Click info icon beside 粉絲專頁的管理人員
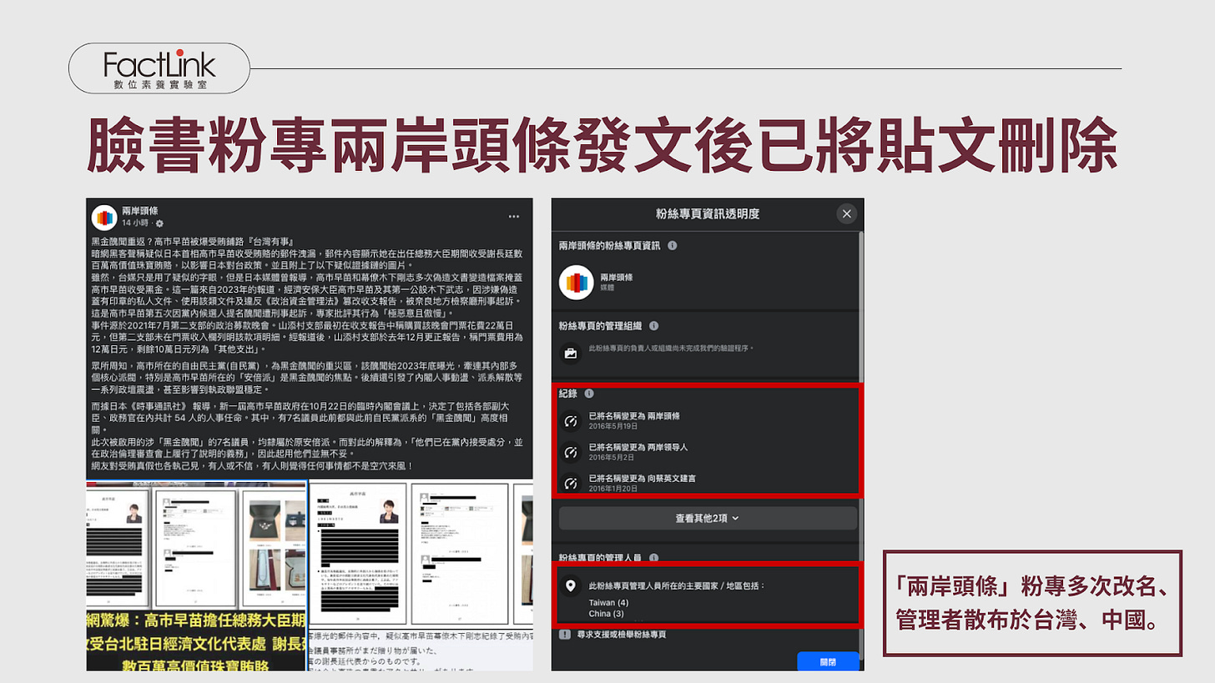This screenshot has height=683, width=1215. [x=653, y=557]
